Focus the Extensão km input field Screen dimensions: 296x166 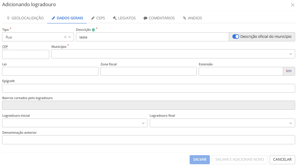[x=240, y=71]
